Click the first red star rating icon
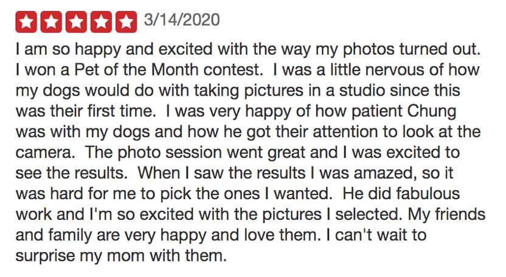Screen dimensions: 506x277 tap(27, 22)
